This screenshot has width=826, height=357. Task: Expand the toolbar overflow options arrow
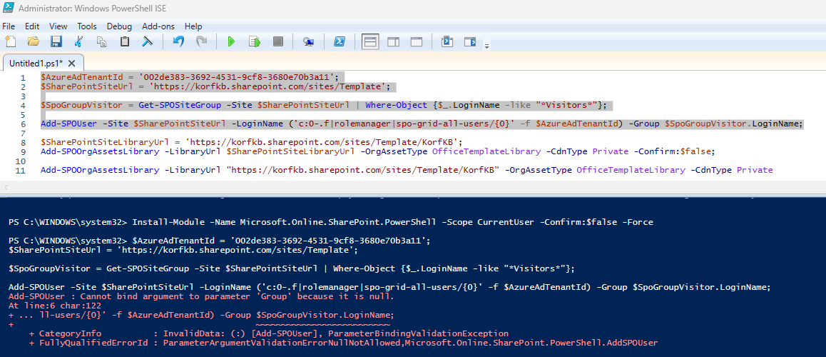[x=486, y=46]
